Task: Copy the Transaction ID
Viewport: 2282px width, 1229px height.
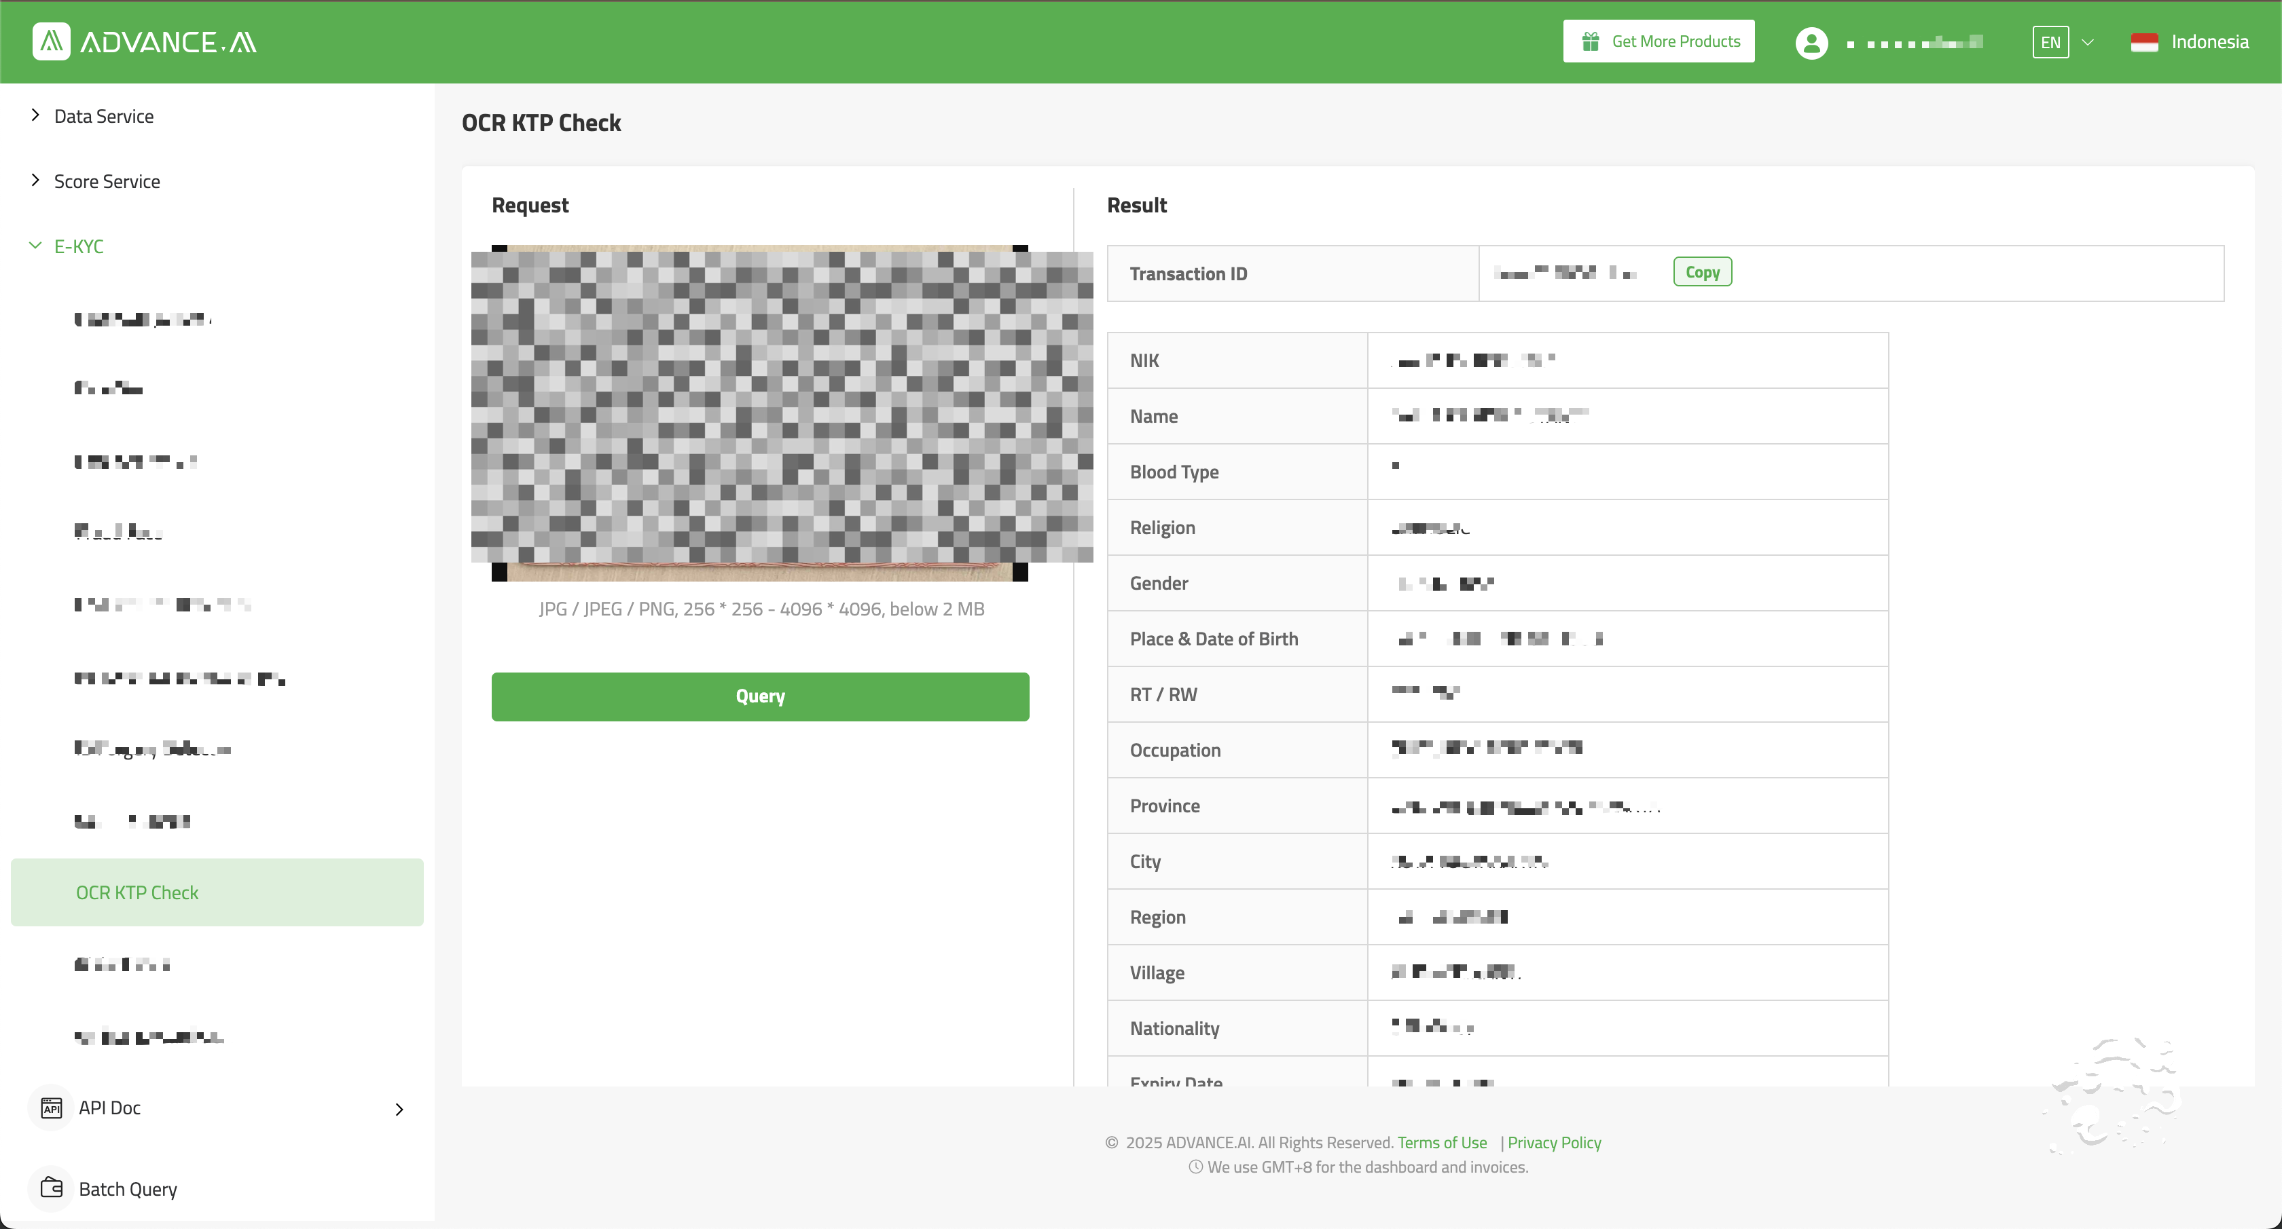Action: [x=1701, y=271]
